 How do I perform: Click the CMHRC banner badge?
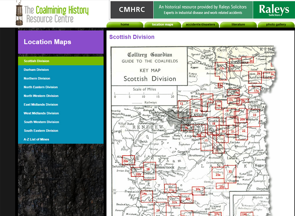click(132, 10)
